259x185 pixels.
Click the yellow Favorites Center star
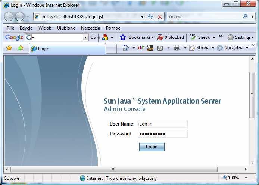(9, 48)
